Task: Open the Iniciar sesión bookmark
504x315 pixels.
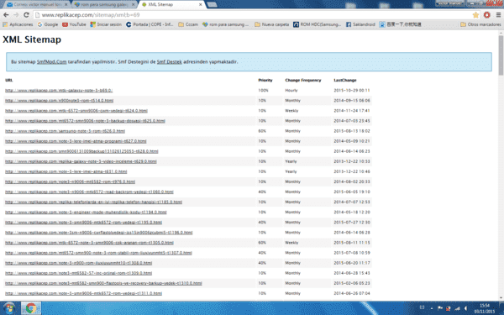Action: click(x=106, y=24)
